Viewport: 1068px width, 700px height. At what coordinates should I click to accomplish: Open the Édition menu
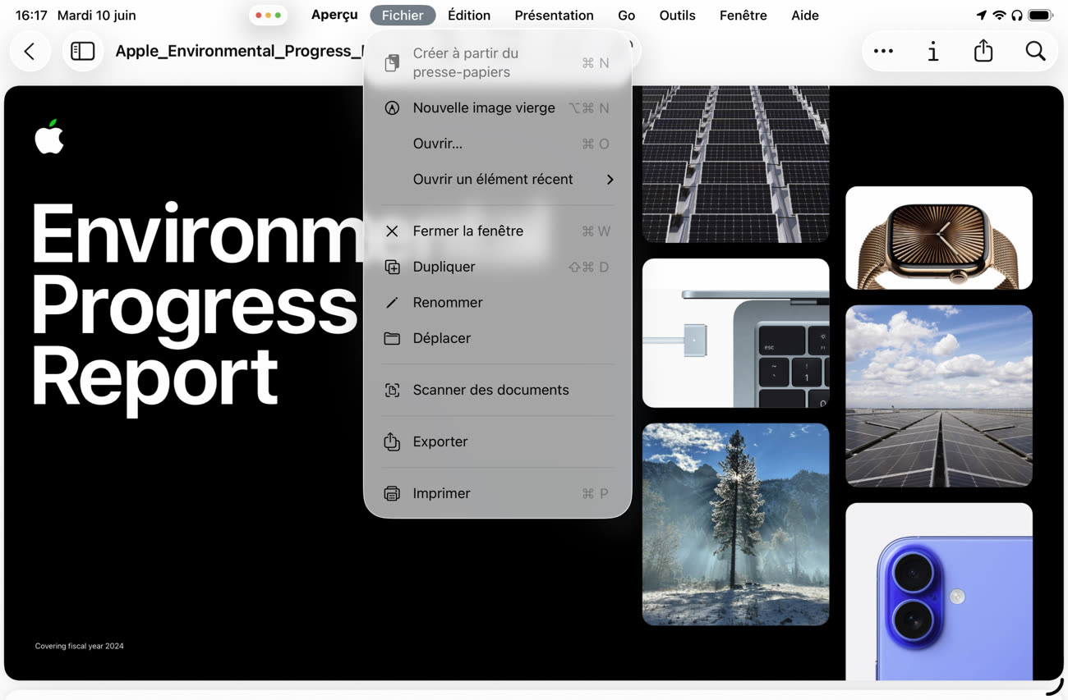click(469, 15)
